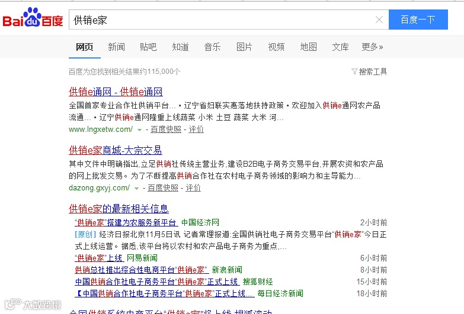Click the funnel icon beside 搜索工具
The width and height of the screenshot is (464, 314).
(x=354, y=72)
